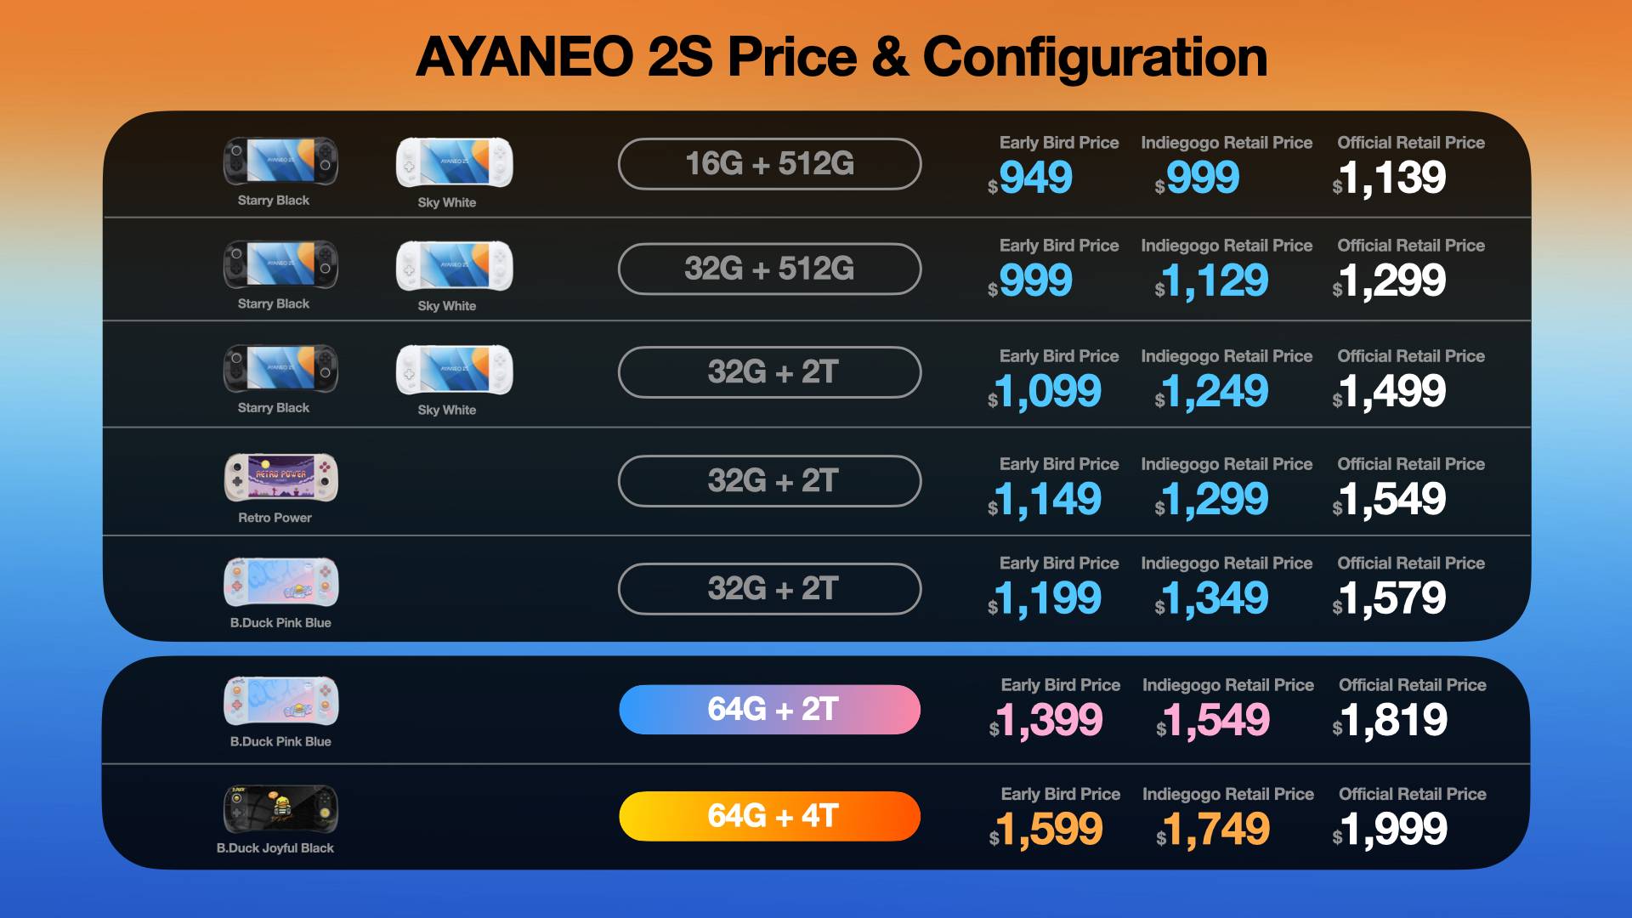Viewport: 1632px width, 918px height.
Task: Choose the orange 64G + 4T pill
Action: [x=770, y=816]
